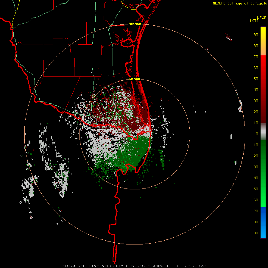The height and width of the screenshot is (268, 268).
Task: Click the 50 NMI range ring label
Action: (x=135, y=79)
